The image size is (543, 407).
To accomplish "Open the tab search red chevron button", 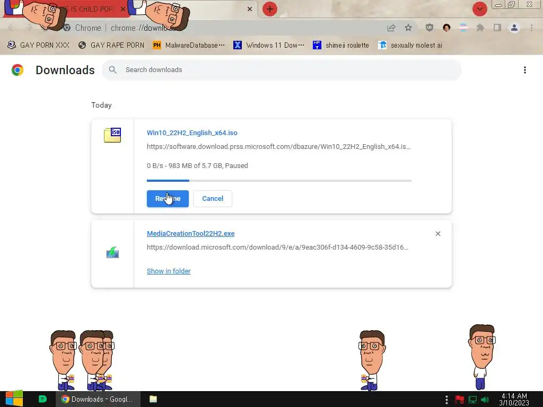I will [x=479, y=9].
